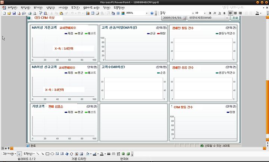Click the 조회 search button in the slide
Image resolution: width=269 pixels, height=162 pixels.
click(235, 18)
